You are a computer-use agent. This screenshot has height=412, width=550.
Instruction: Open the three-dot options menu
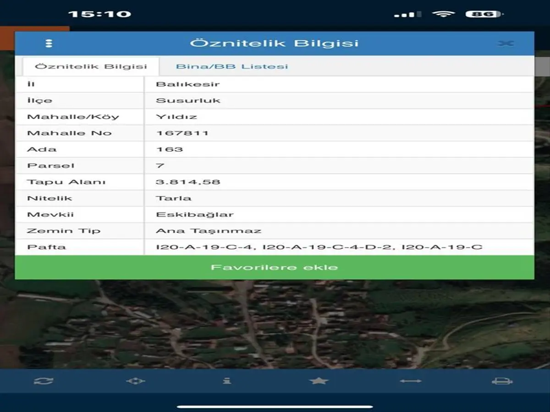49,43
